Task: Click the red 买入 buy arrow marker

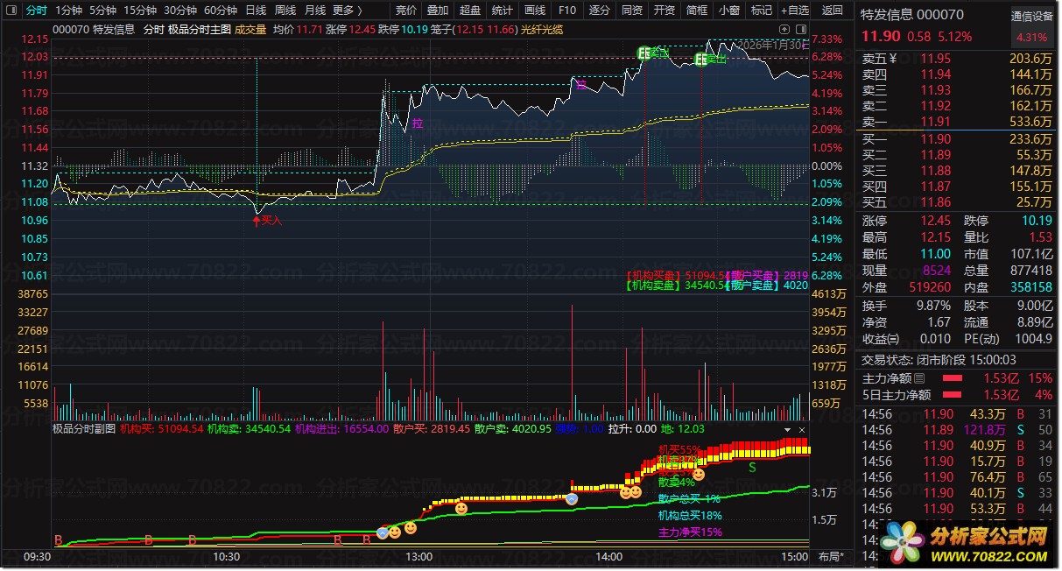Action: click(x=257, y=221)
